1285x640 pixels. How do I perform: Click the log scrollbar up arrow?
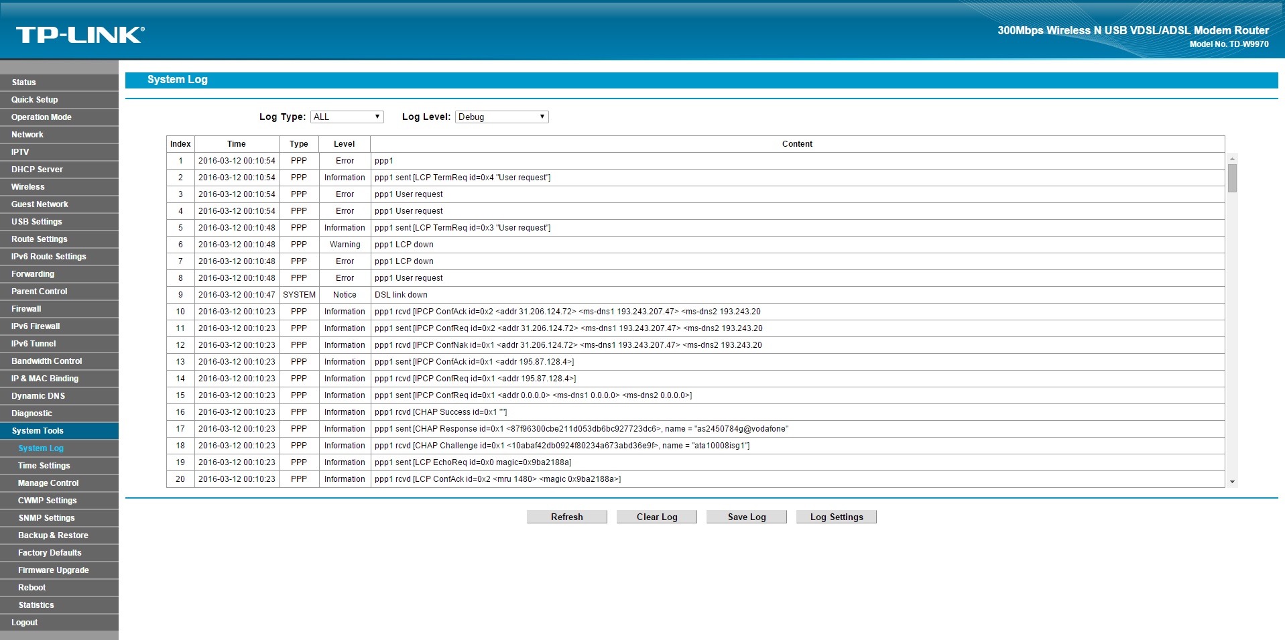tap(1232, 159)
